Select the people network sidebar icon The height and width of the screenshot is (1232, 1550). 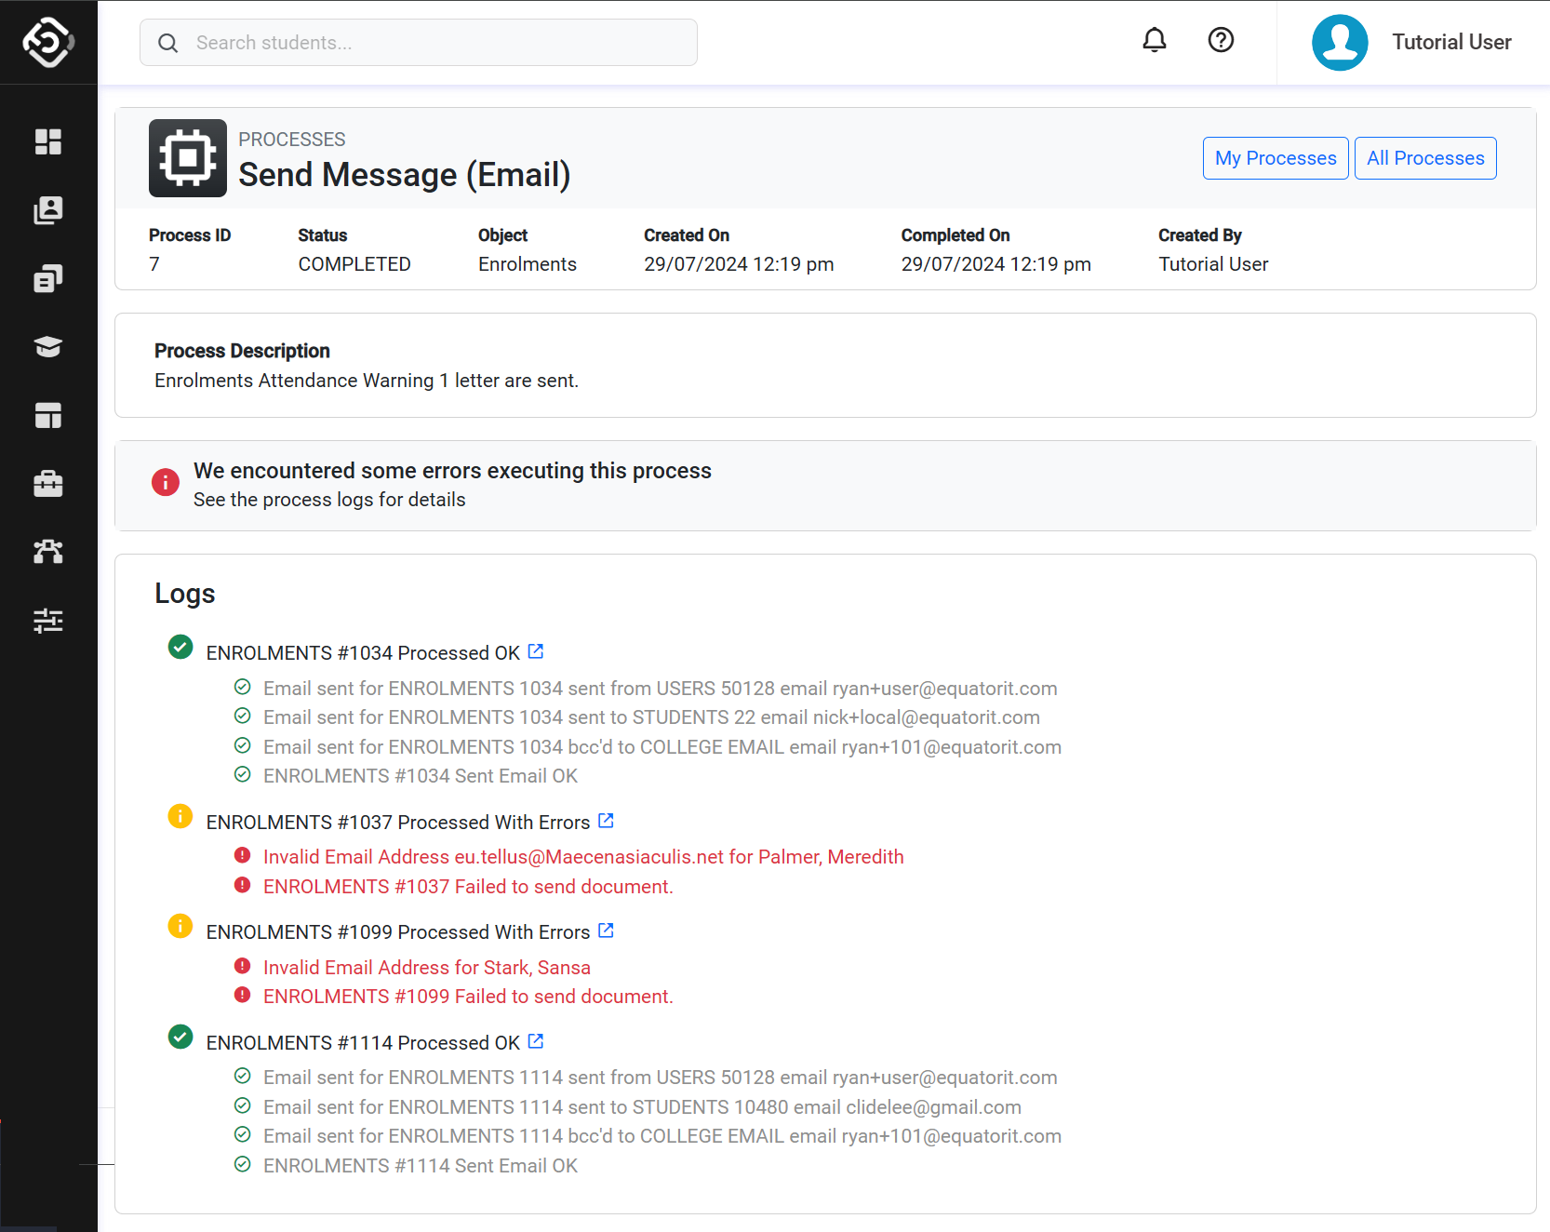[x=48, y=552]
